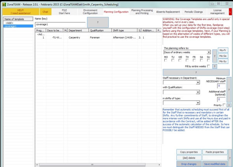Click the wide help bar above Staff necessary
This screenshot has height=167, width=233.
(x=196, y=72)
